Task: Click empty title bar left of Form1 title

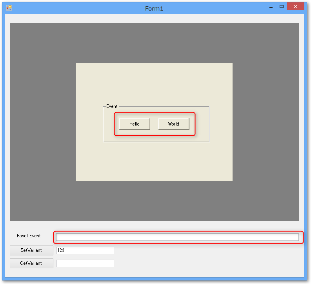Action: 78,8
